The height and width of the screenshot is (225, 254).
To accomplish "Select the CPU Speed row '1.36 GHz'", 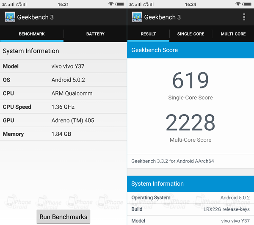I will pos(63,107).
